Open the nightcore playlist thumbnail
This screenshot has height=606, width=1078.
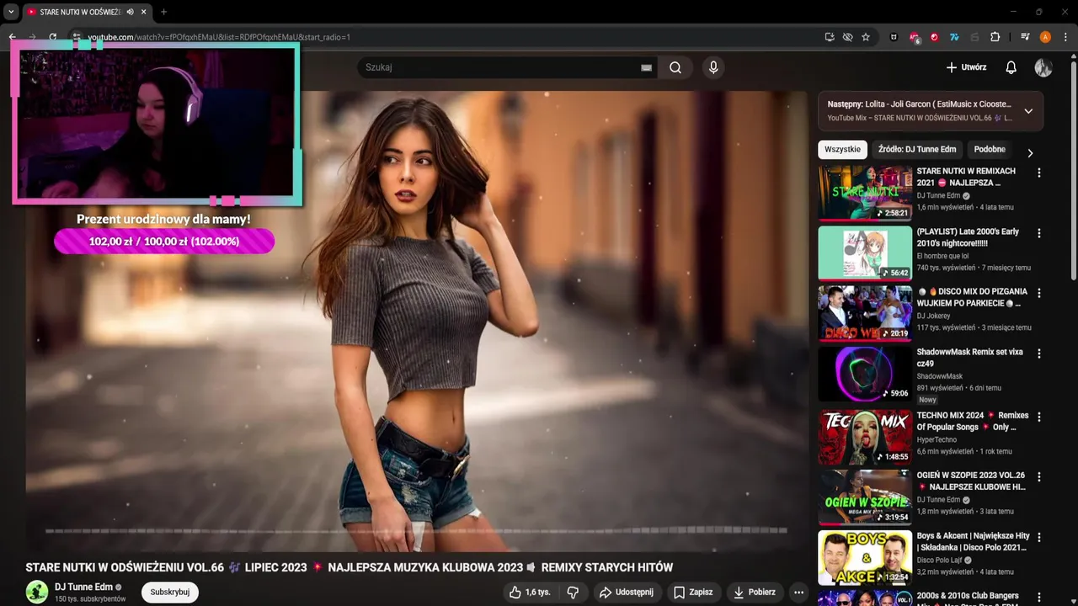tap(865, 252)
